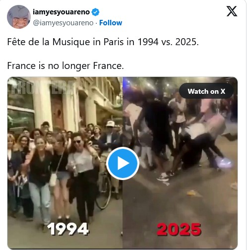Open the iamyesyouareno profile avatar
The image size is (247, 250).
(19, 17)
